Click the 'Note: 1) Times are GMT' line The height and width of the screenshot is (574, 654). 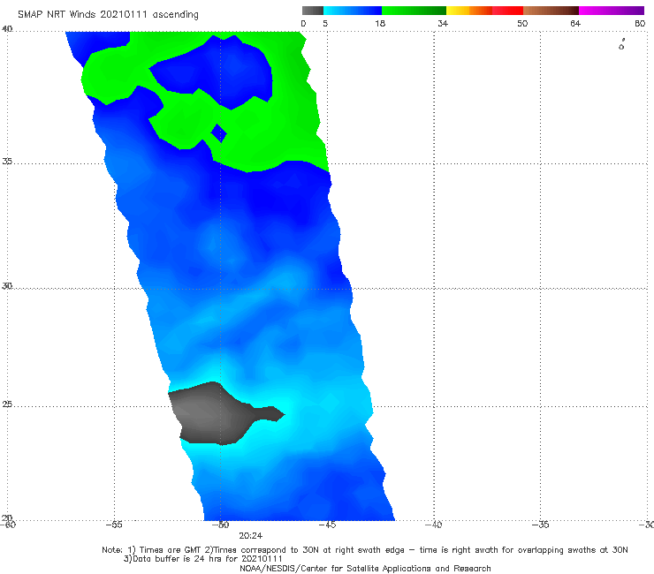click(364, 550)
